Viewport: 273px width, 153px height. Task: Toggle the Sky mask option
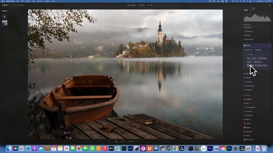click(248, 59)
